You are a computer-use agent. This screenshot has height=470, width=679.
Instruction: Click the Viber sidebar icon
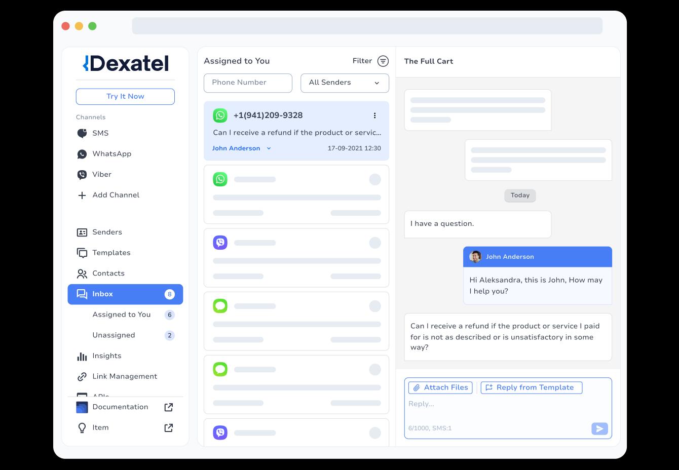click(x=82, y=175)
